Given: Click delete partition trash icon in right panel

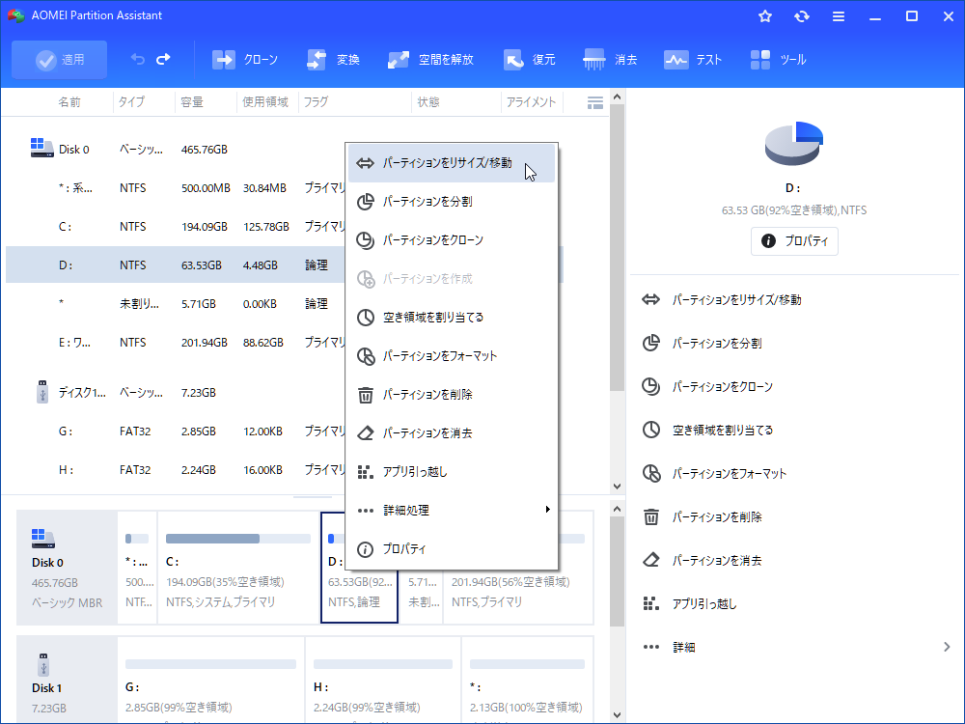Looking at the screenshot, I should 651,516.
